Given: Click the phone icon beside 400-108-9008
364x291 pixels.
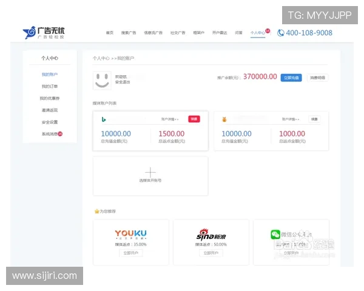Looking at the screenshot, I should click(x=281, y=33).
